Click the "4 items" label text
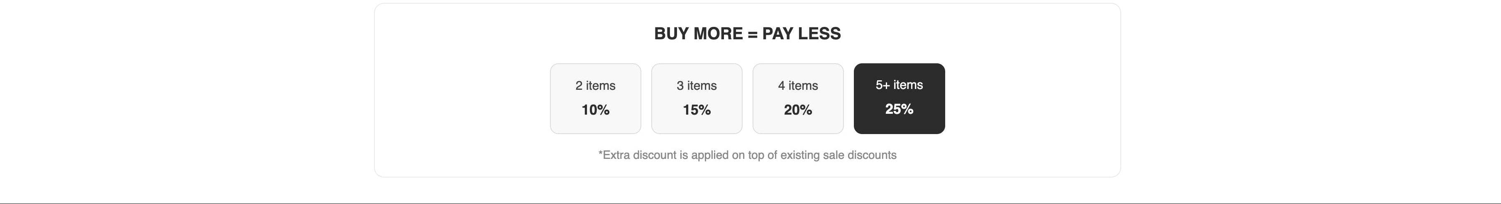The image size is (1501, 204). (x=798, y=85)
